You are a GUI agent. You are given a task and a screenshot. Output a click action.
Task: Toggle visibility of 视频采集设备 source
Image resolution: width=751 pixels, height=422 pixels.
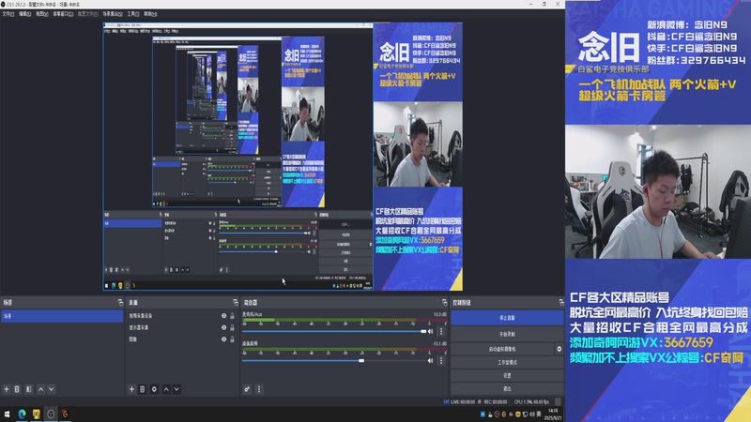[x=223, y=316]
